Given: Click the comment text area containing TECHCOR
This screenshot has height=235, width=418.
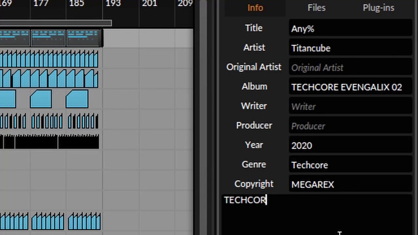Looking at the screenshot, I should [x=317, y=215].
